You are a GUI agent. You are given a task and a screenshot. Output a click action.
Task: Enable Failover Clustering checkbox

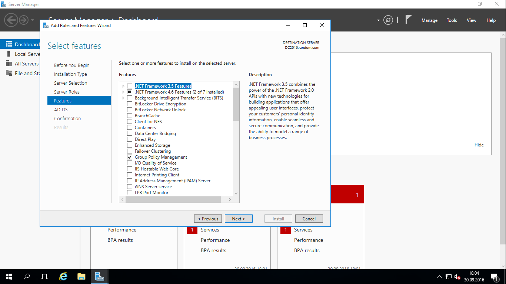click(x=130, y=151)
